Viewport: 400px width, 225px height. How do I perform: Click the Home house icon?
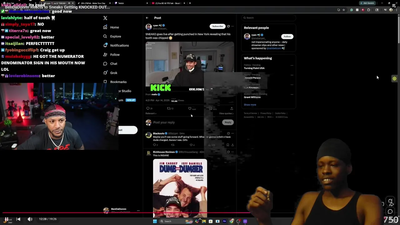[105, 27]
